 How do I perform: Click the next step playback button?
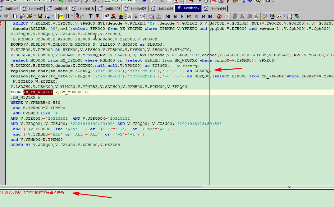pos(203,16)
